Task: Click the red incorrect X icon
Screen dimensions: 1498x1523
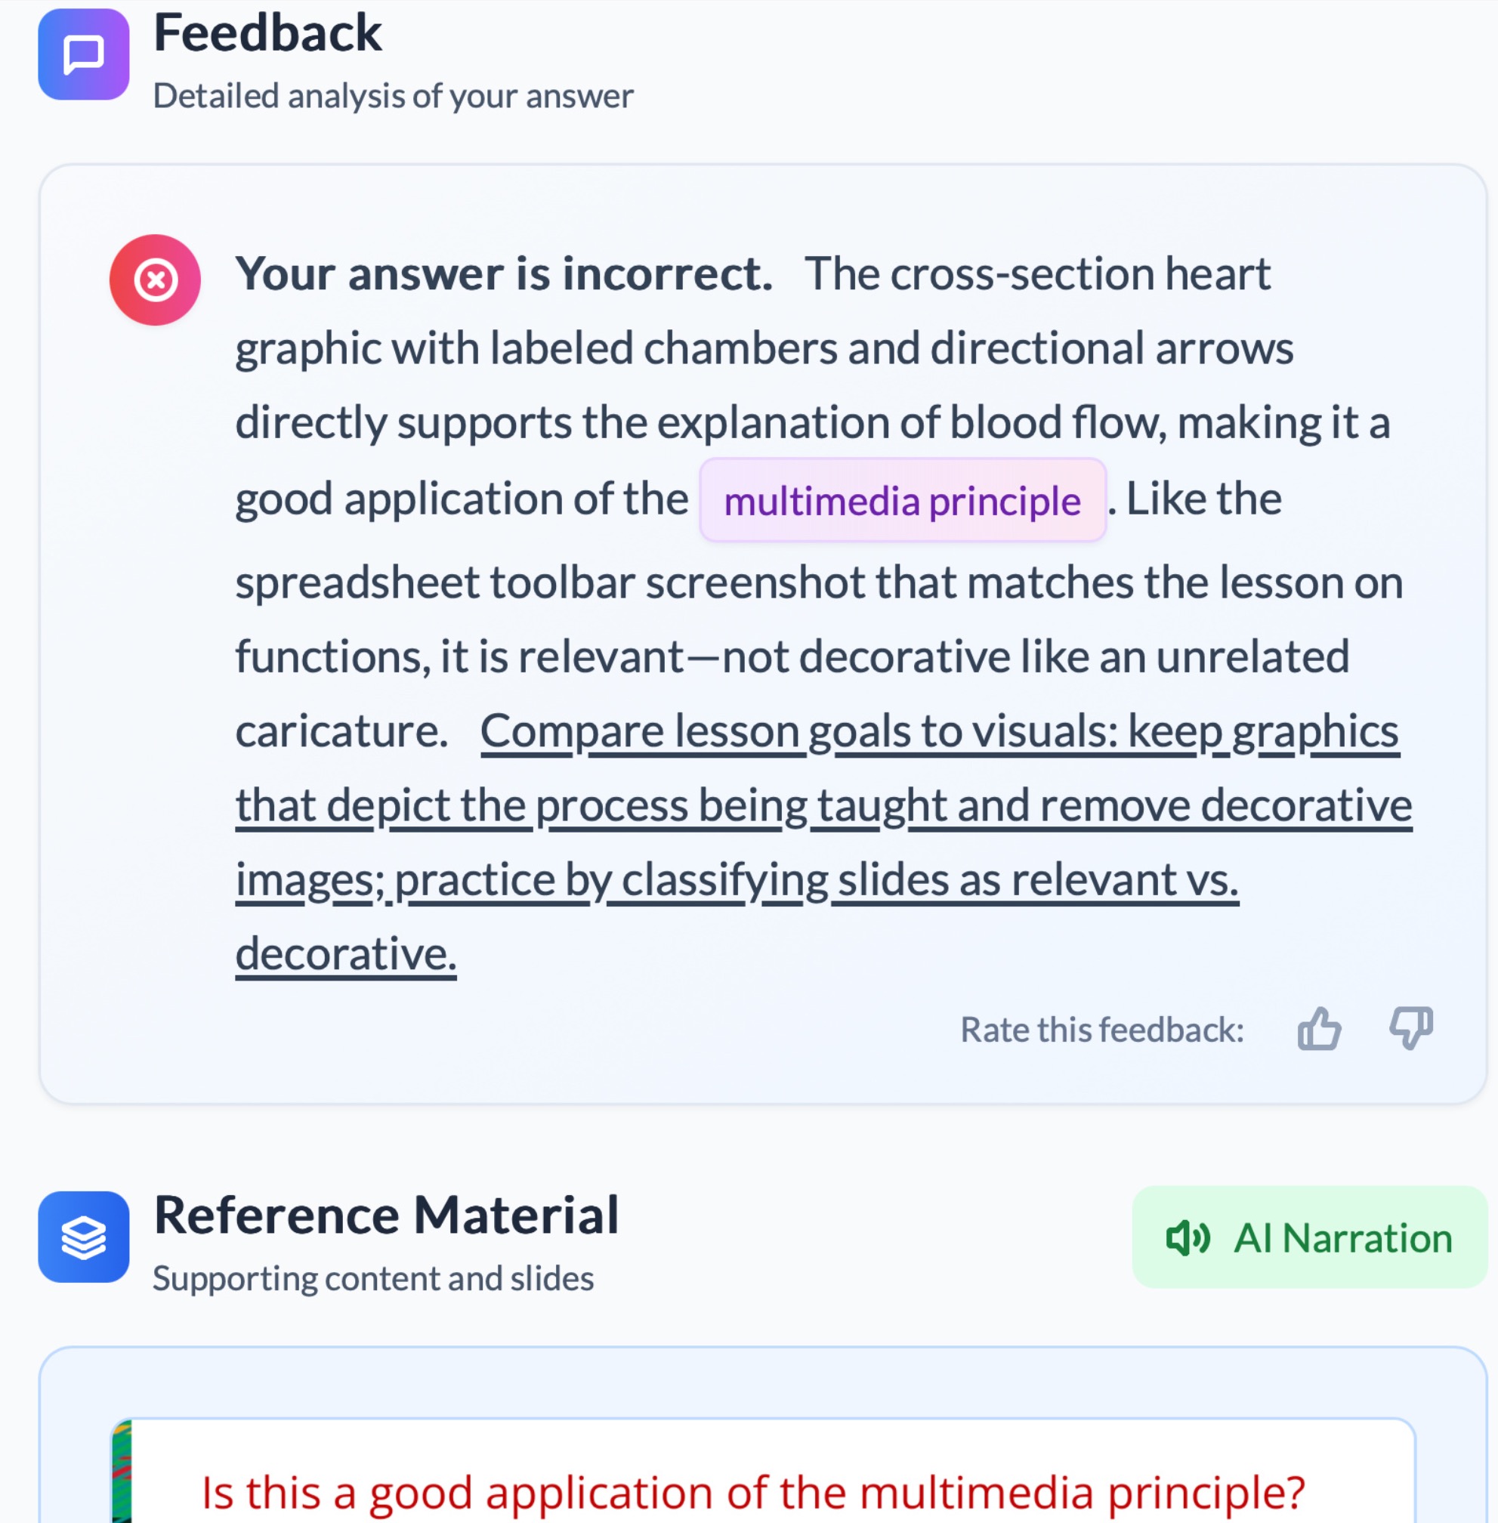Action: [155, 280]
